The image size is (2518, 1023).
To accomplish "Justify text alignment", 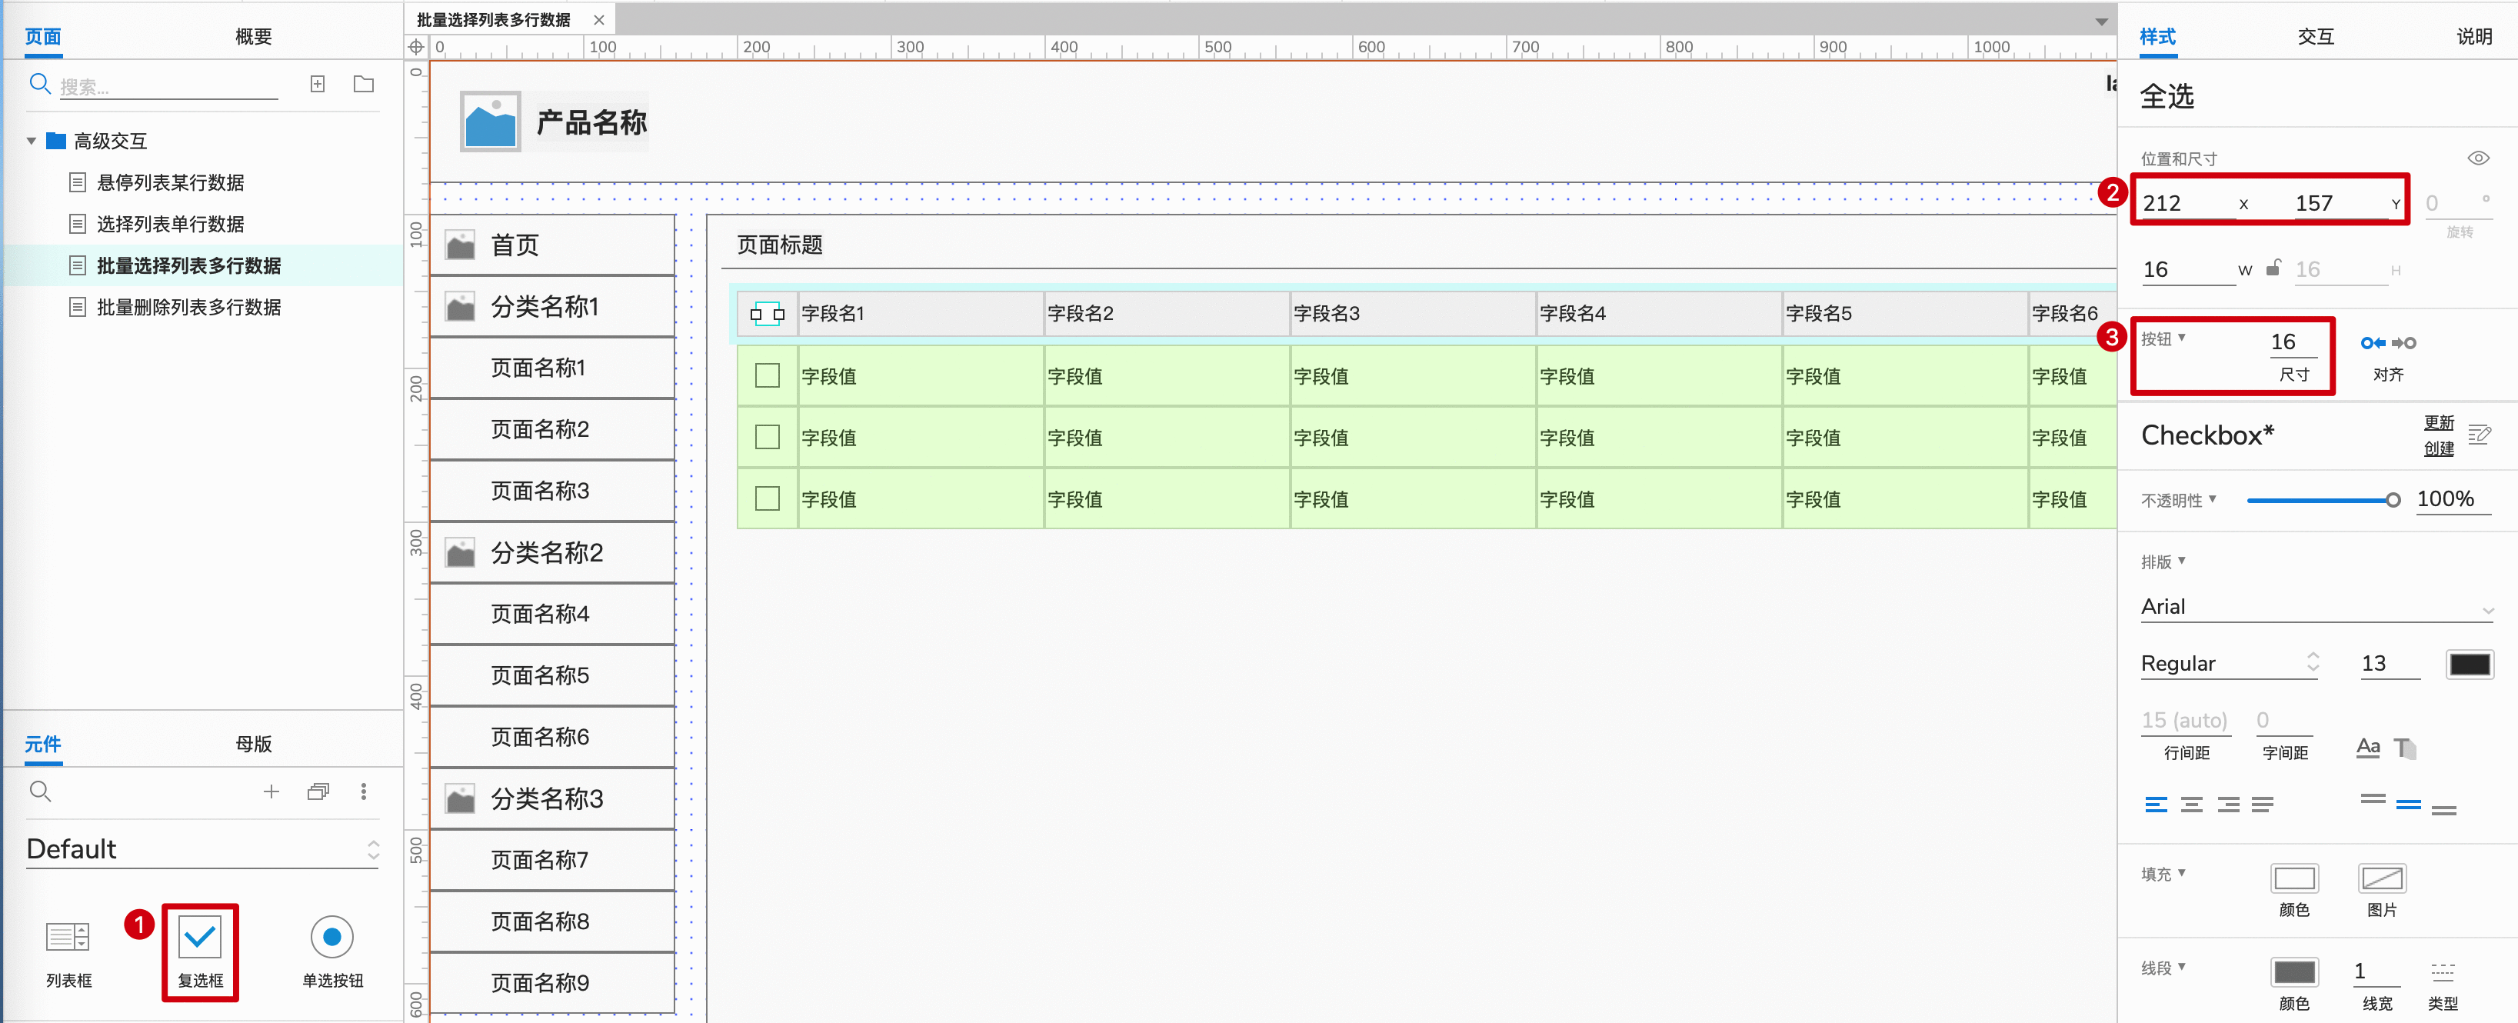I will click(2263, 805).
